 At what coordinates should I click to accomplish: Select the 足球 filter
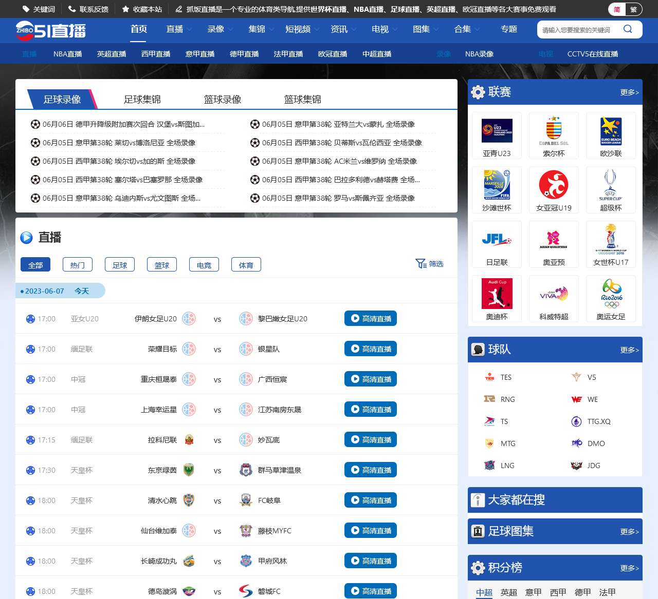pyautogui.click(x=120, y=265)
